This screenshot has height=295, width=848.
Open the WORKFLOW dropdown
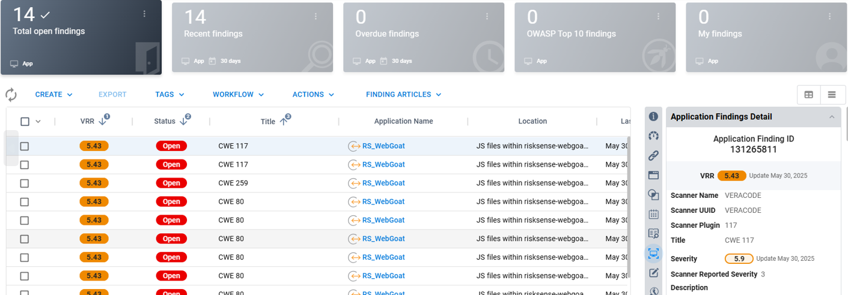239,95
